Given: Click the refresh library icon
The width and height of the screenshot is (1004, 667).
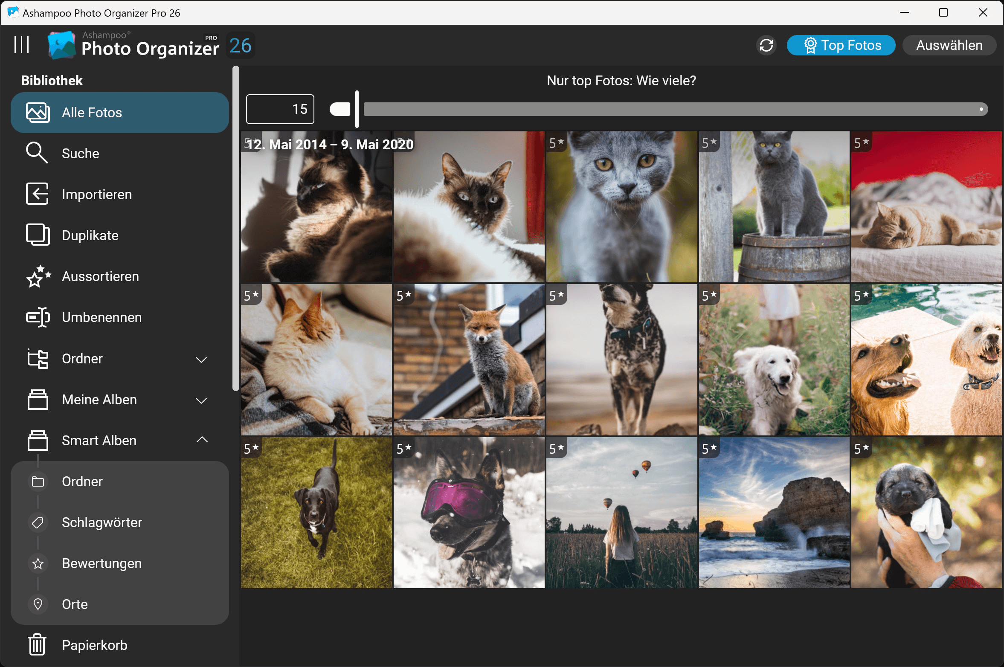Looking at the screenshot, I should 766,45.
